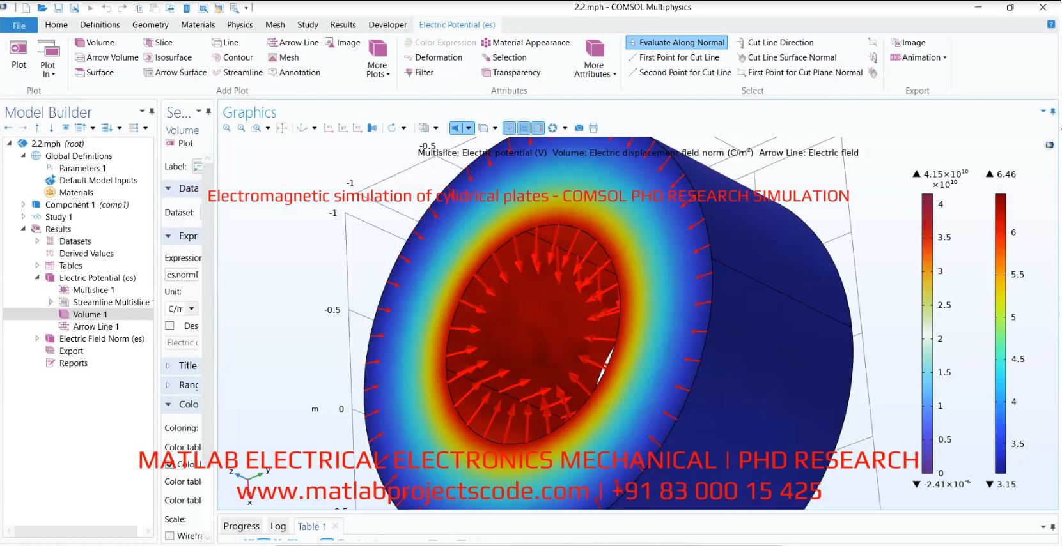
Task: Toggle the Color legend checkbox
Action: coord(169,464)
